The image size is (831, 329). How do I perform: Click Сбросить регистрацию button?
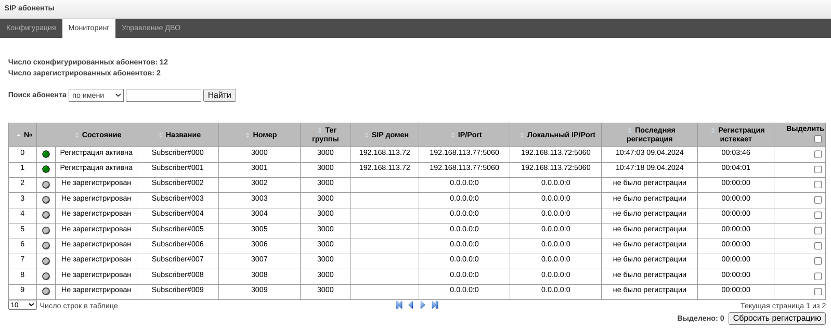(777, 318)
